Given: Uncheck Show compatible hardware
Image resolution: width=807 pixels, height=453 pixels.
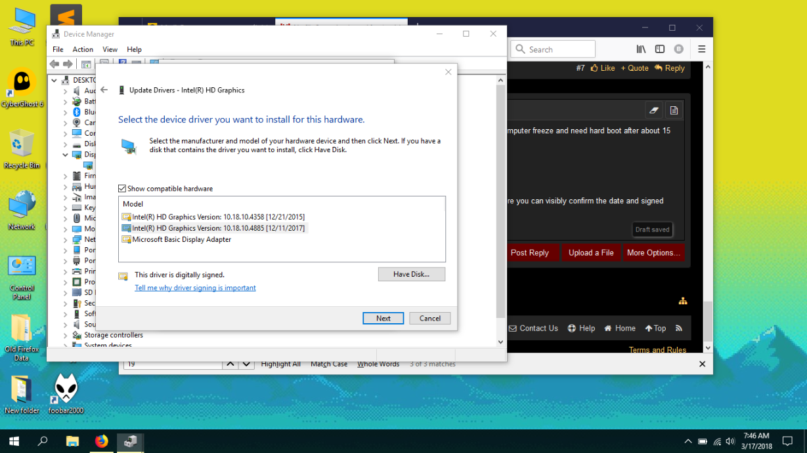Looking at the screenshot, I should pos(122,189).
